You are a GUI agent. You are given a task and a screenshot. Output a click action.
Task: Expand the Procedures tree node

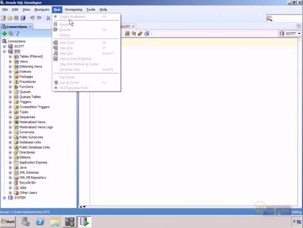[10, 82]
